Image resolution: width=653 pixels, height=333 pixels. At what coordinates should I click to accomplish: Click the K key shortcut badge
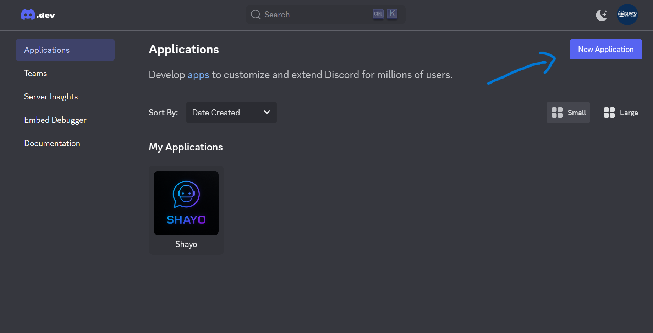pos(392,14)
